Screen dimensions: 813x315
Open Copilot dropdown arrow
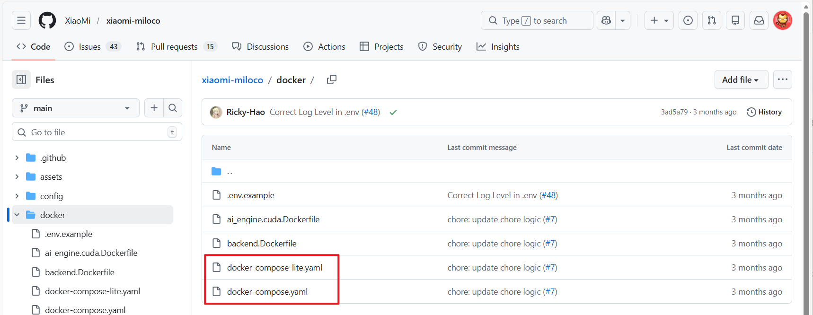tap(623, 20)
